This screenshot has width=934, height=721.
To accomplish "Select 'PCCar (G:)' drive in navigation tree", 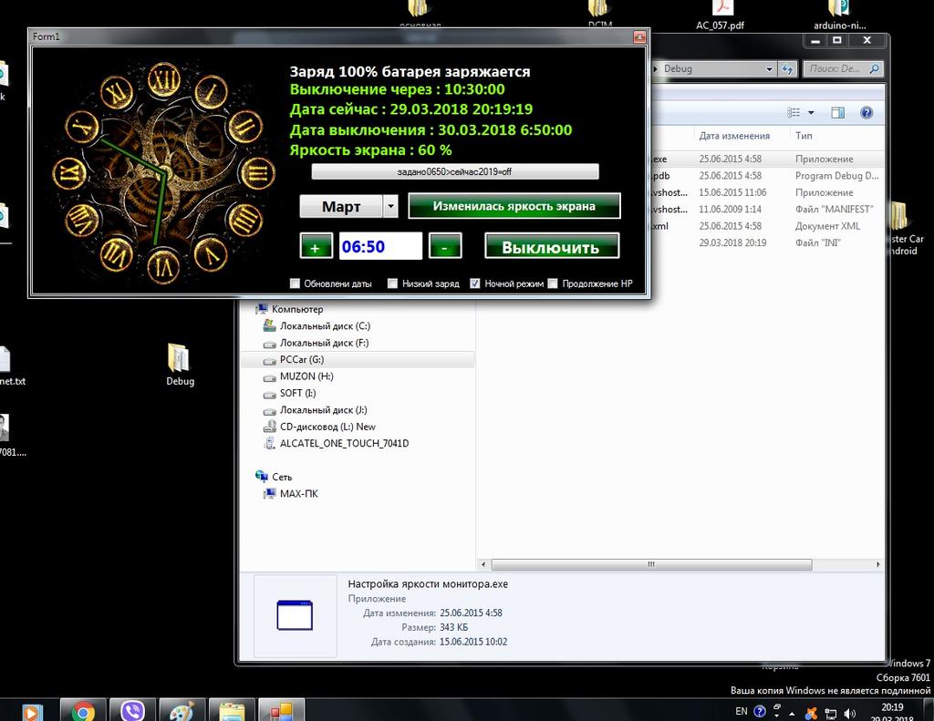I will 301,360.
